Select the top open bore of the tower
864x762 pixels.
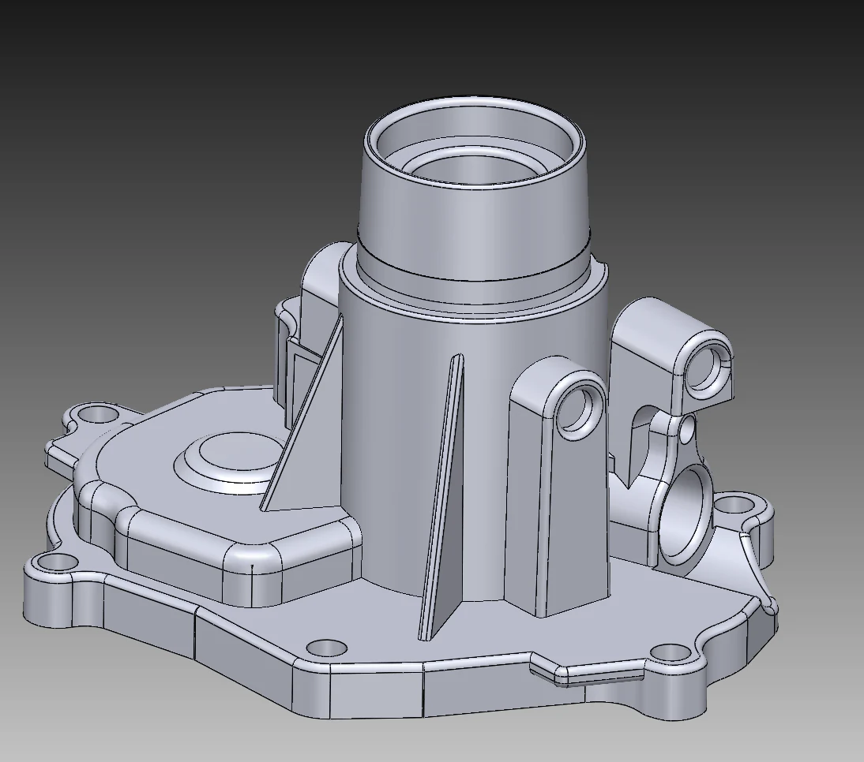[x=475, y=144]
